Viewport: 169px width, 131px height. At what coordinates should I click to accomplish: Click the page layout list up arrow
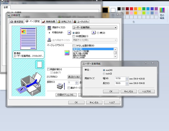115,49
